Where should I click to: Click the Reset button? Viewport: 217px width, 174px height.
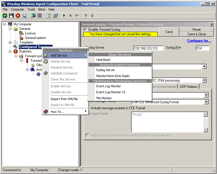[197, 30]
